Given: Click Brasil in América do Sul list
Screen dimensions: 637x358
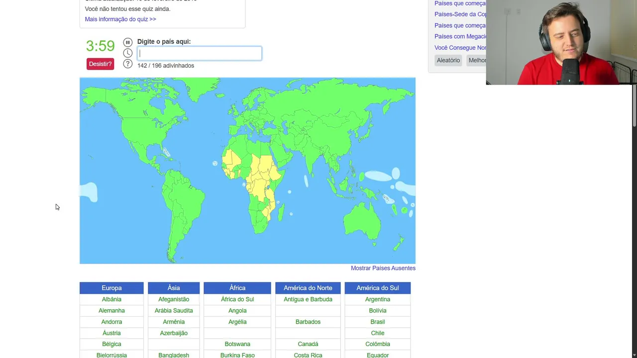Looking at the screenshot, I should pyautogui.click(x=378, y=322).
